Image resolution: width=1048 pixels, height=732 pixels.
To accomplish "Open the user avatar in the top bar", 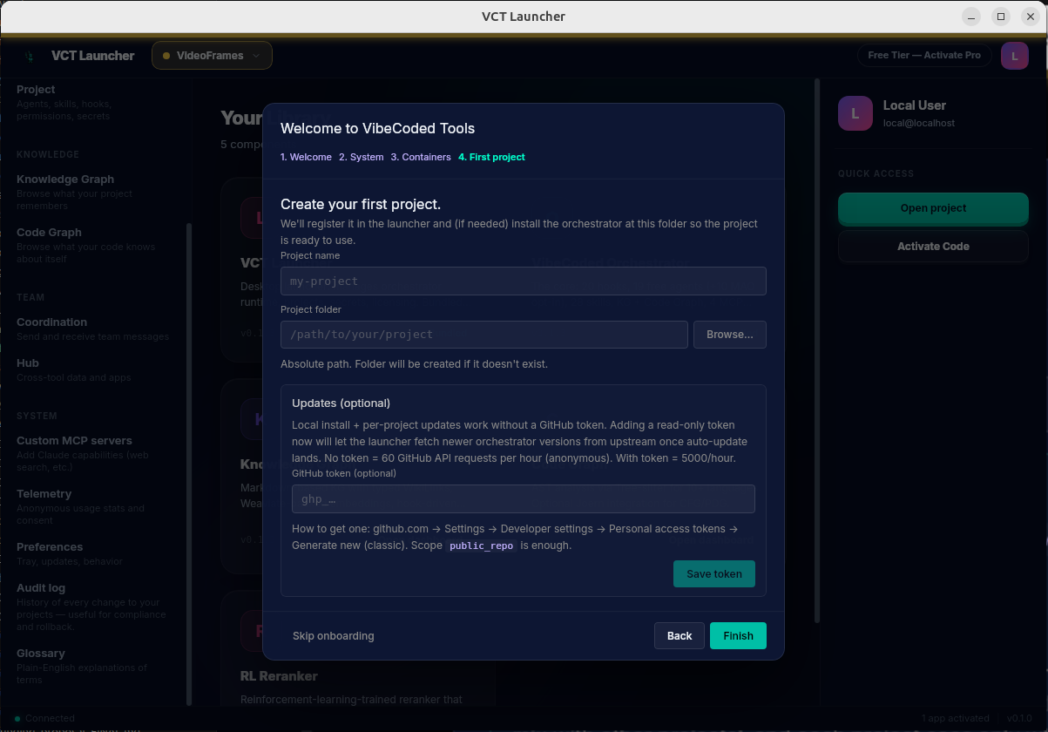I will (x=1015, y=56).
